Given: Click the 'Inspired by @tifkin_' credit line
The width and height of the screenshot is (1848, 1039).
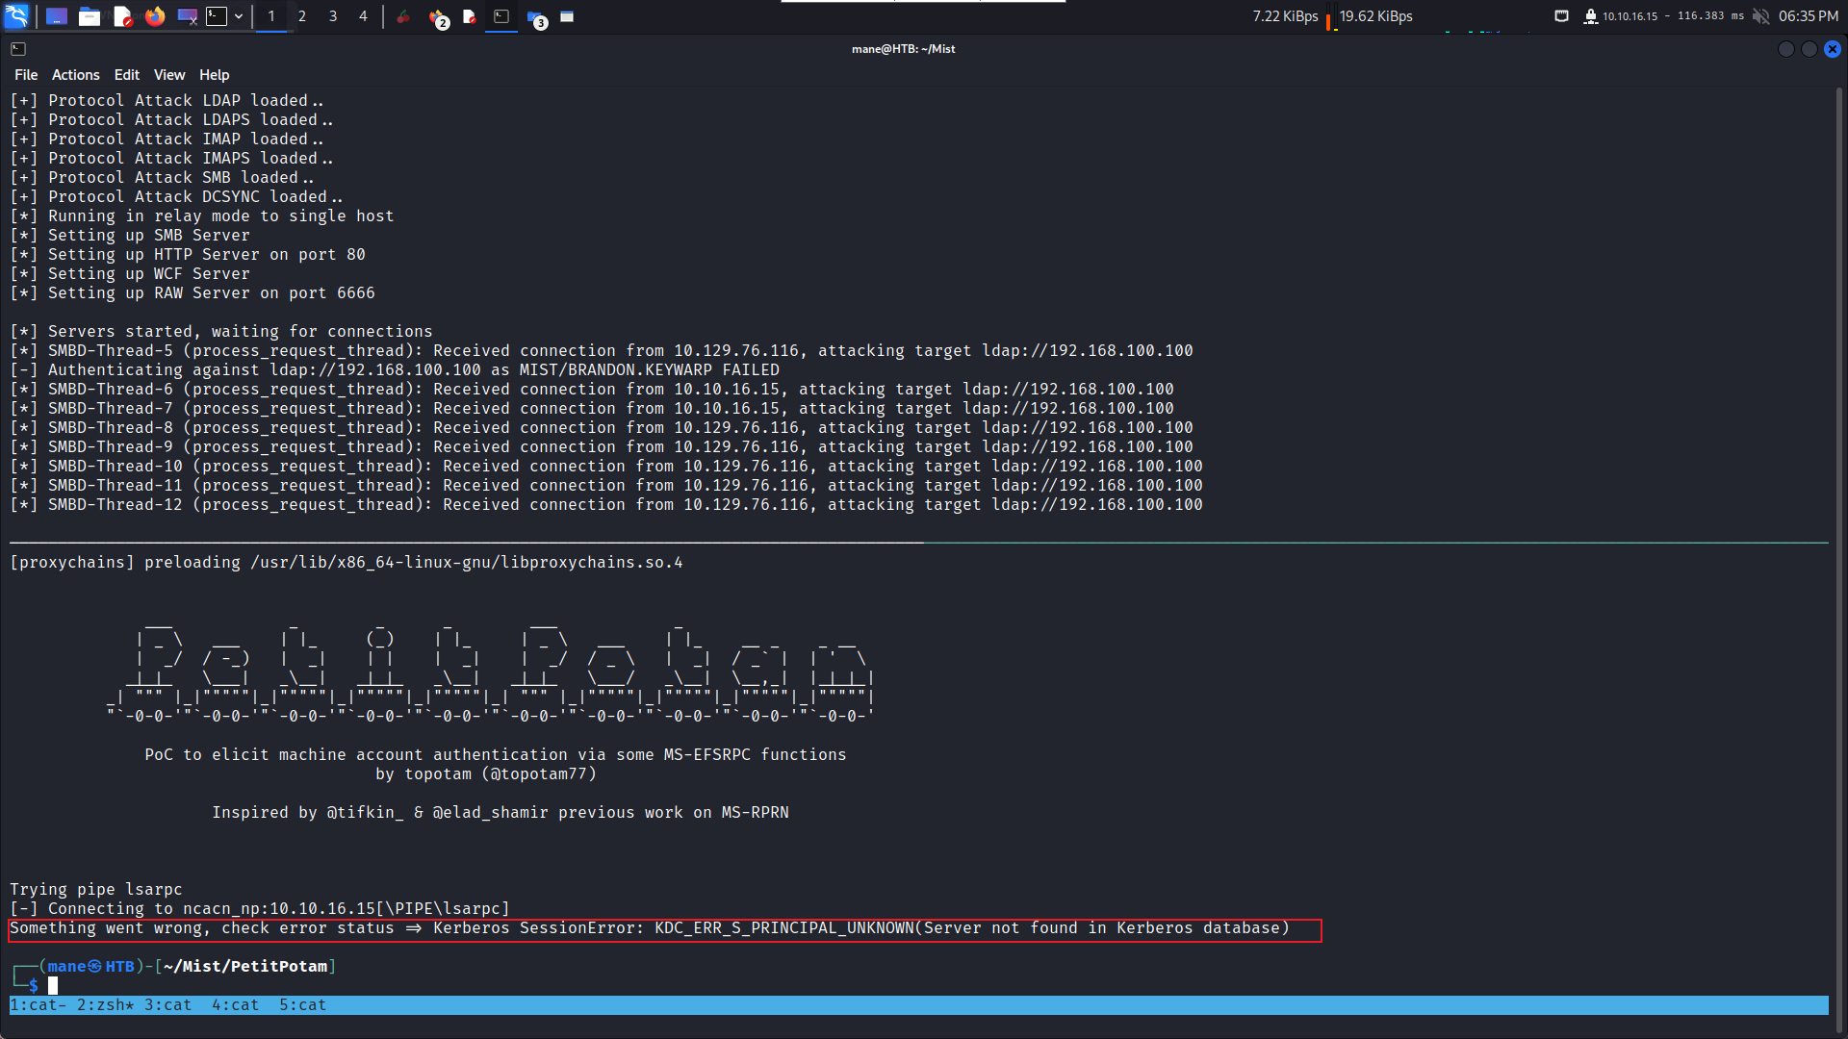Looking at the screenshot, I should (500, 813).
